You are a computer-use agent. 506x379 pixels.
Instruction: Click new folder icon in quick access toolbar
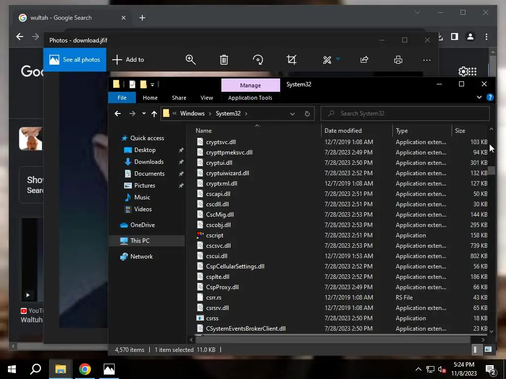(x=143, y=84)
